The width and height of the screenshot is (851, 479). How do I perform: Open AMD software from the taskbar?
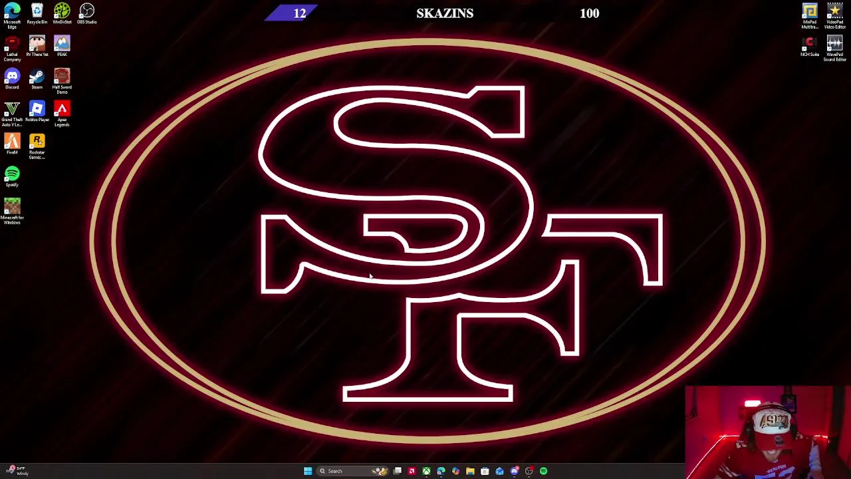412,471
